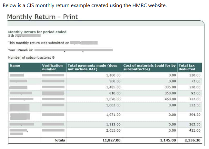Select the 460.00 cost of materials cell

click(170, 99)
